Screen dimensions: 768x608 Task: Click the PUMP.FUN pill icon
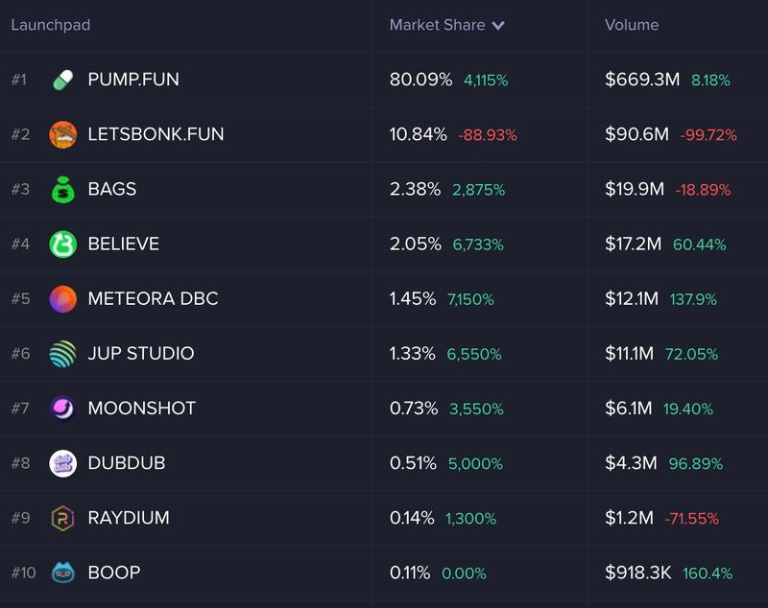62,80
